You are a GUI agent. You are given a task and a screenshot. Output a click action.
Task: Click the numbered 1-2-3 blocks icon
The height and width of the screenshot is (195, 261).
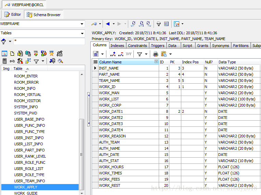(43, 53)
